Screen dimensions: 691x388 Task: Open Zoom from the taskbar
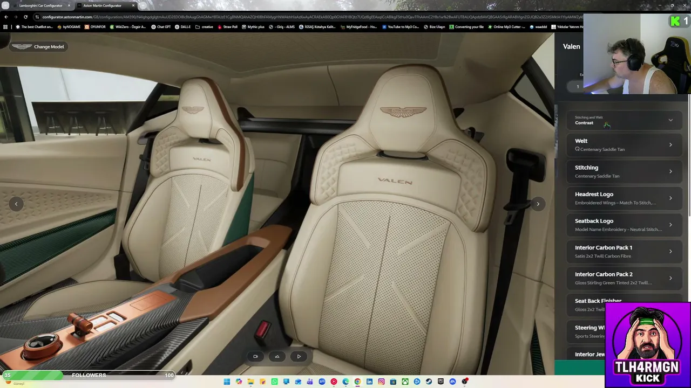322,382
